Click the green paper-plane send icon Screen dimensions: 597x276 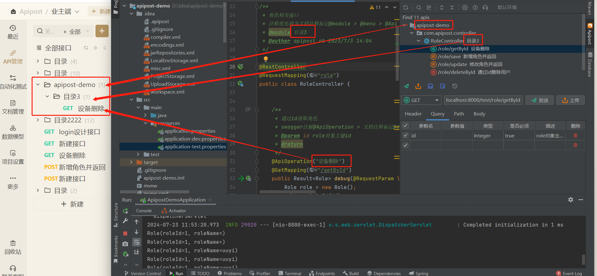pos(406,86)
